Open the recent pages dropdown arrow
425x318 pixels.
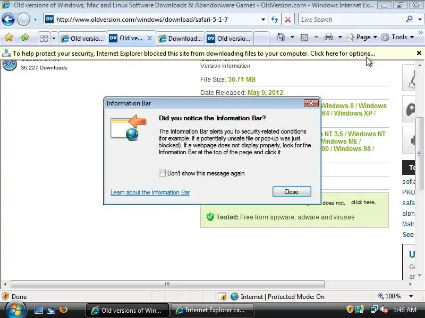35,20
